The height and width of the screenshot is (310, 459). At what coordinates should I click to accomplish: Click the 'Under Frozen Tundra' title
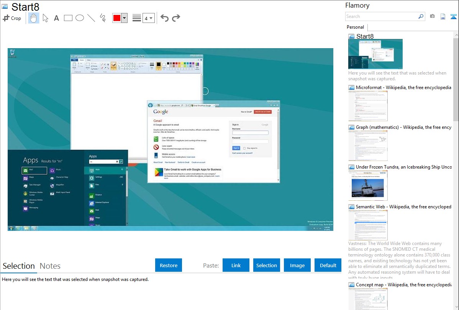point(404,167)
